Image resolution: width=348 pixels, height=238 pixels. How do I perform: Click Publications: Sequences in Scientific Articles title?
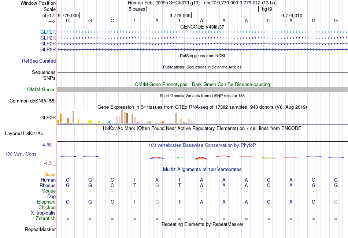point(202,67)
